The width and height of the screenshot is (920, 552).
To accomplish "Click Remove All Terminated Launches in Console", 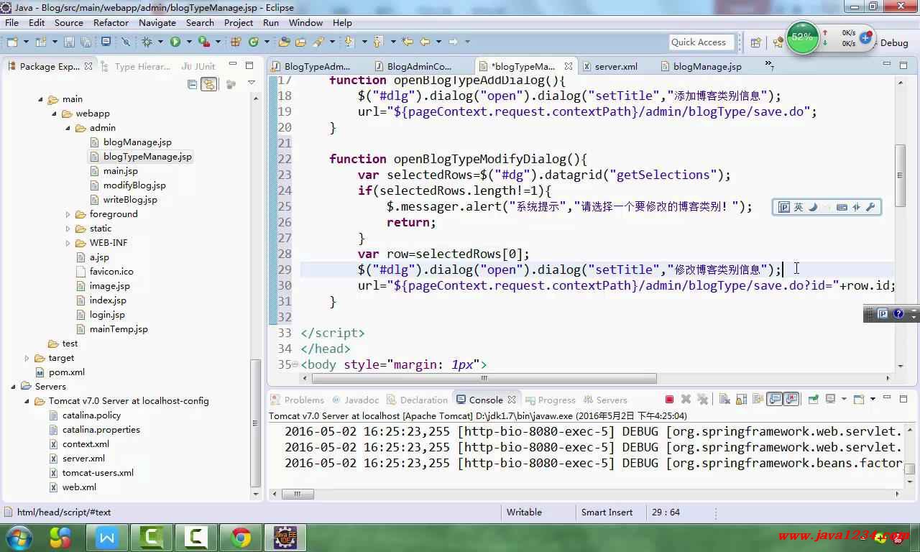I will (x=703, y=399).
